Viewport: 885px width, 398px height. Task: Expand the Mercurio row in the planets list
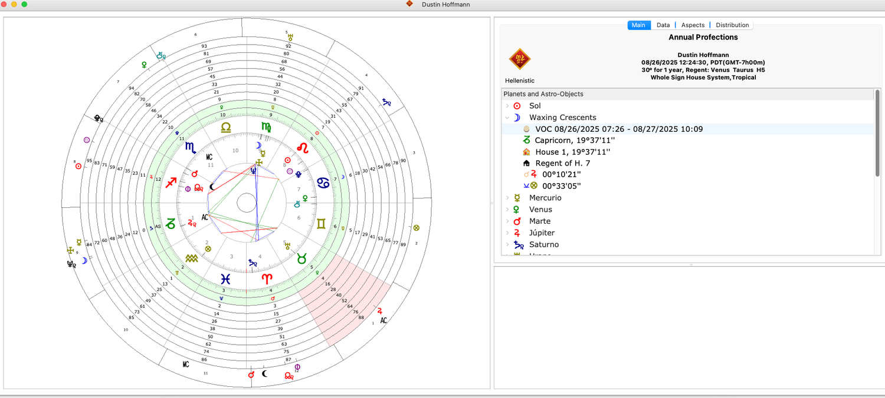click(x=507, y=198)
